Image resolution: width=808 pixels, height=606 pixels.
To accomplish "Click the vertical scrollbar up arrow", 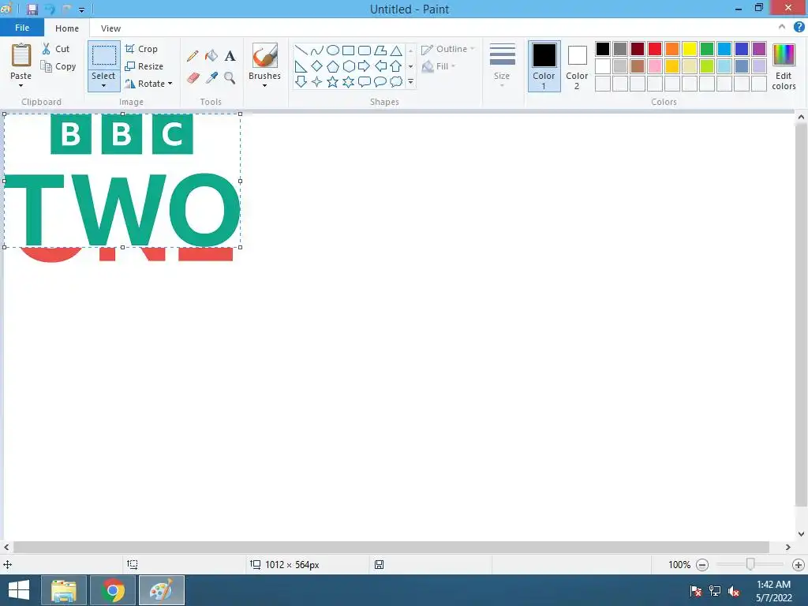I will (801, 117).
